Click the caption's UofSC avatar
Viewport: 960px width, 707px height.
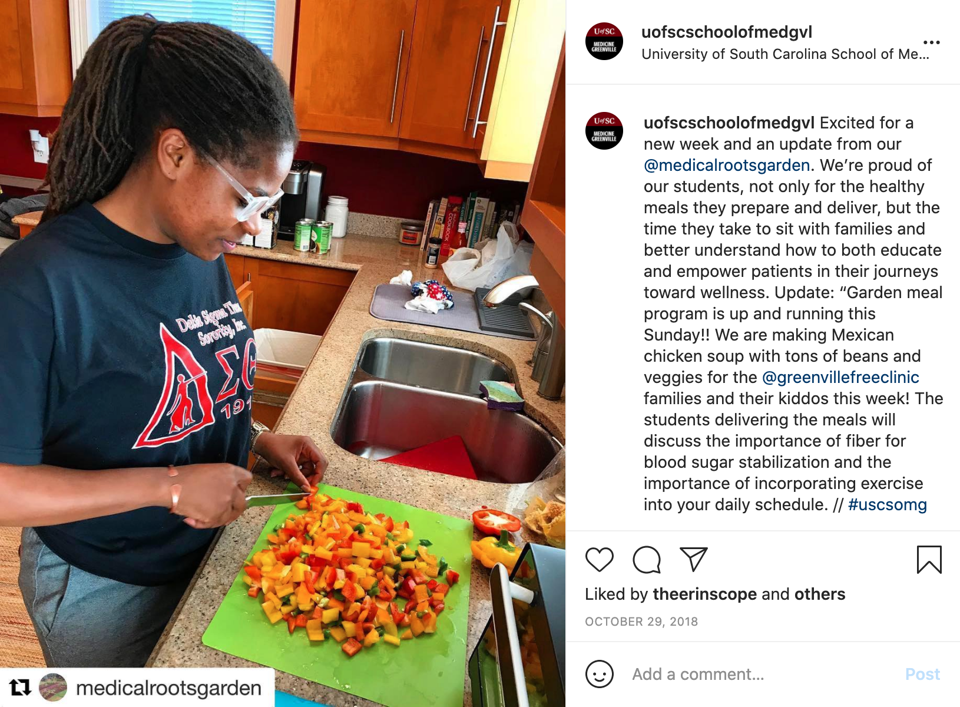click(x=604, y=131)
